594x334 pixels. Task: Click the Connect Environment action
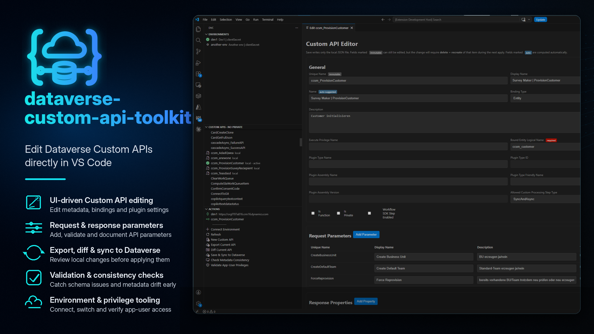[225, 229]
